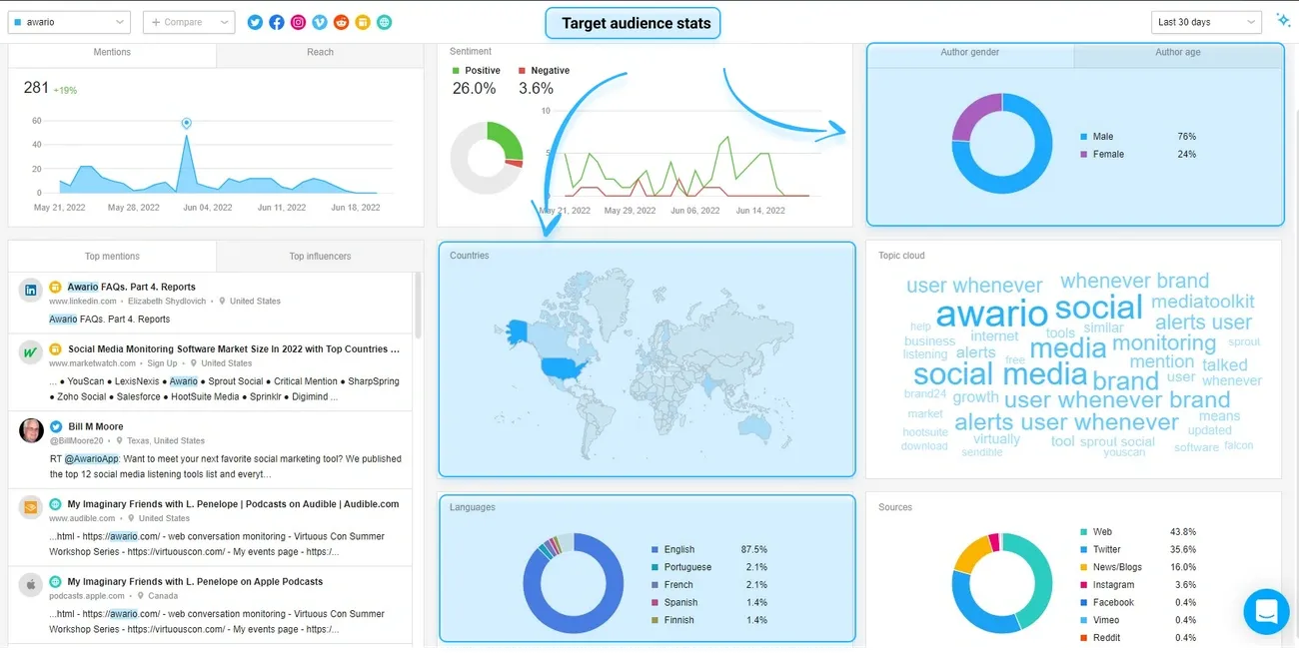Switch to the Mentions tab

pos(112,53)
